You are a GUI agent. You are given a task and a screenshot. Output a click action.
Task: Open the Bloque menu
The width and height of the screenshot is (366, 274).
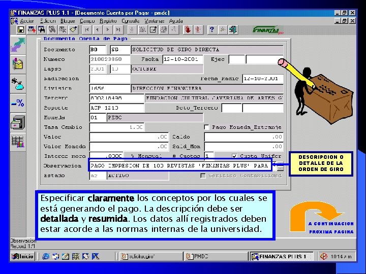click(68, 21)
